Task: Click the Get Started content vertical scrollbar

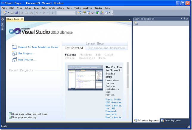Action: pos(128,90)
